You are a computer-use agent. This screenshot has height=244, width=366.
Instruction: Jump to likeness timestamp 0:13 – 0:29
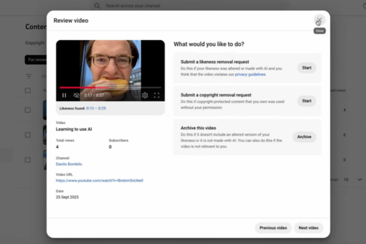pyautogui.click(x=96, y=108)
